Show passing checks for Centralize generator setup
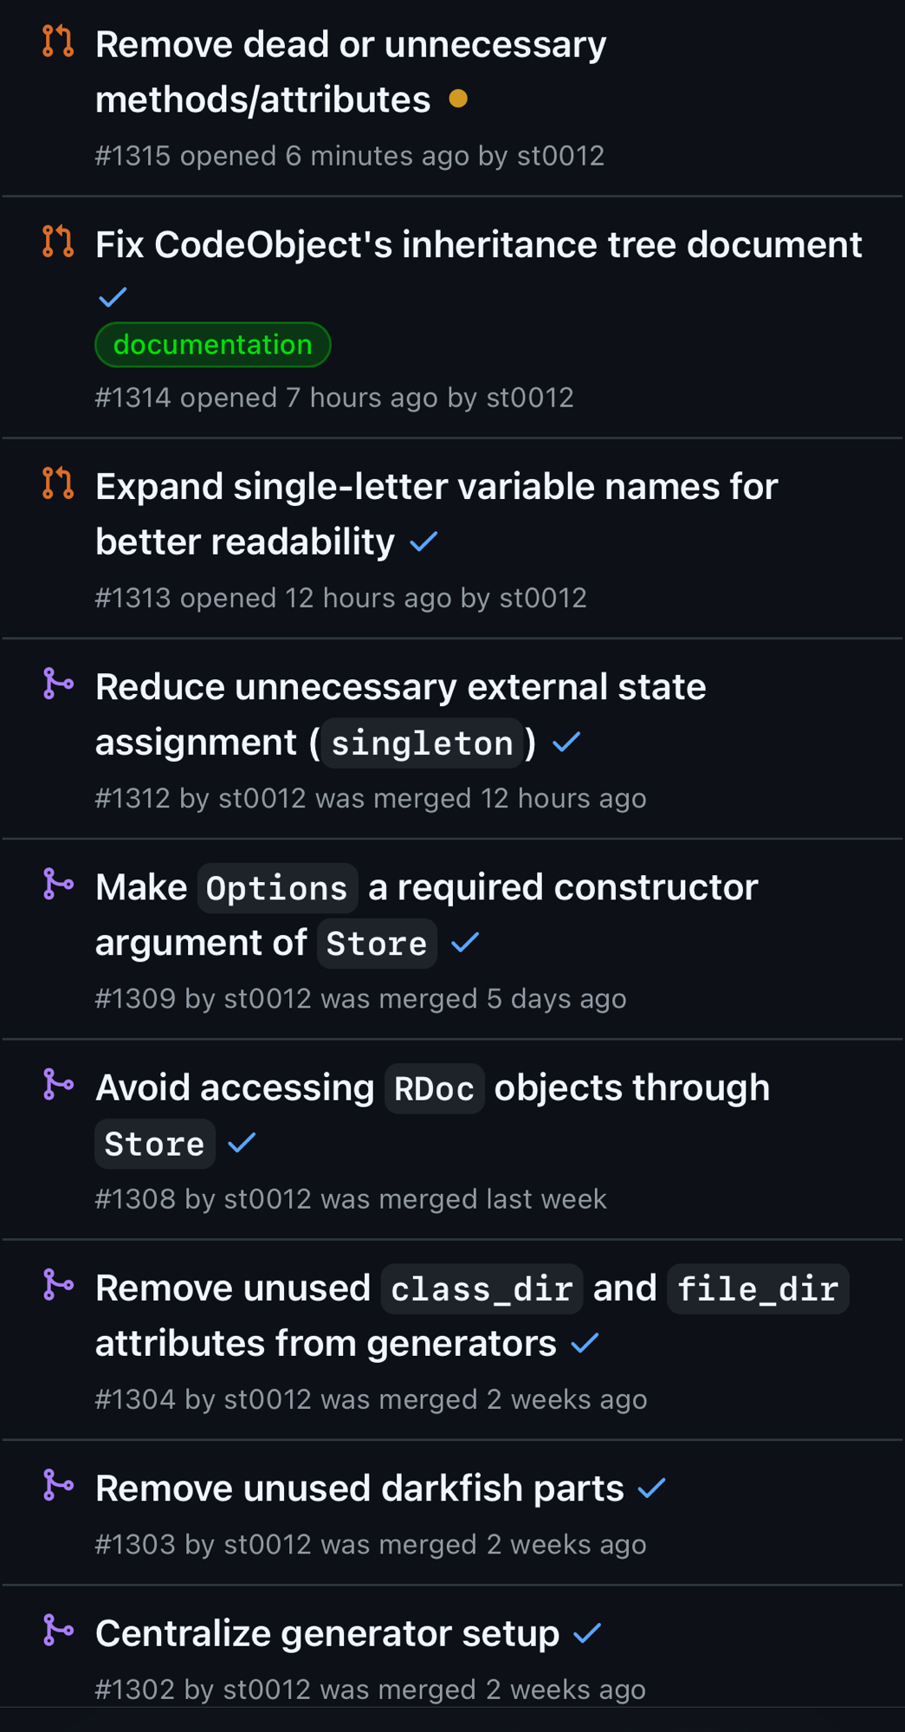 coord(587,1634)
